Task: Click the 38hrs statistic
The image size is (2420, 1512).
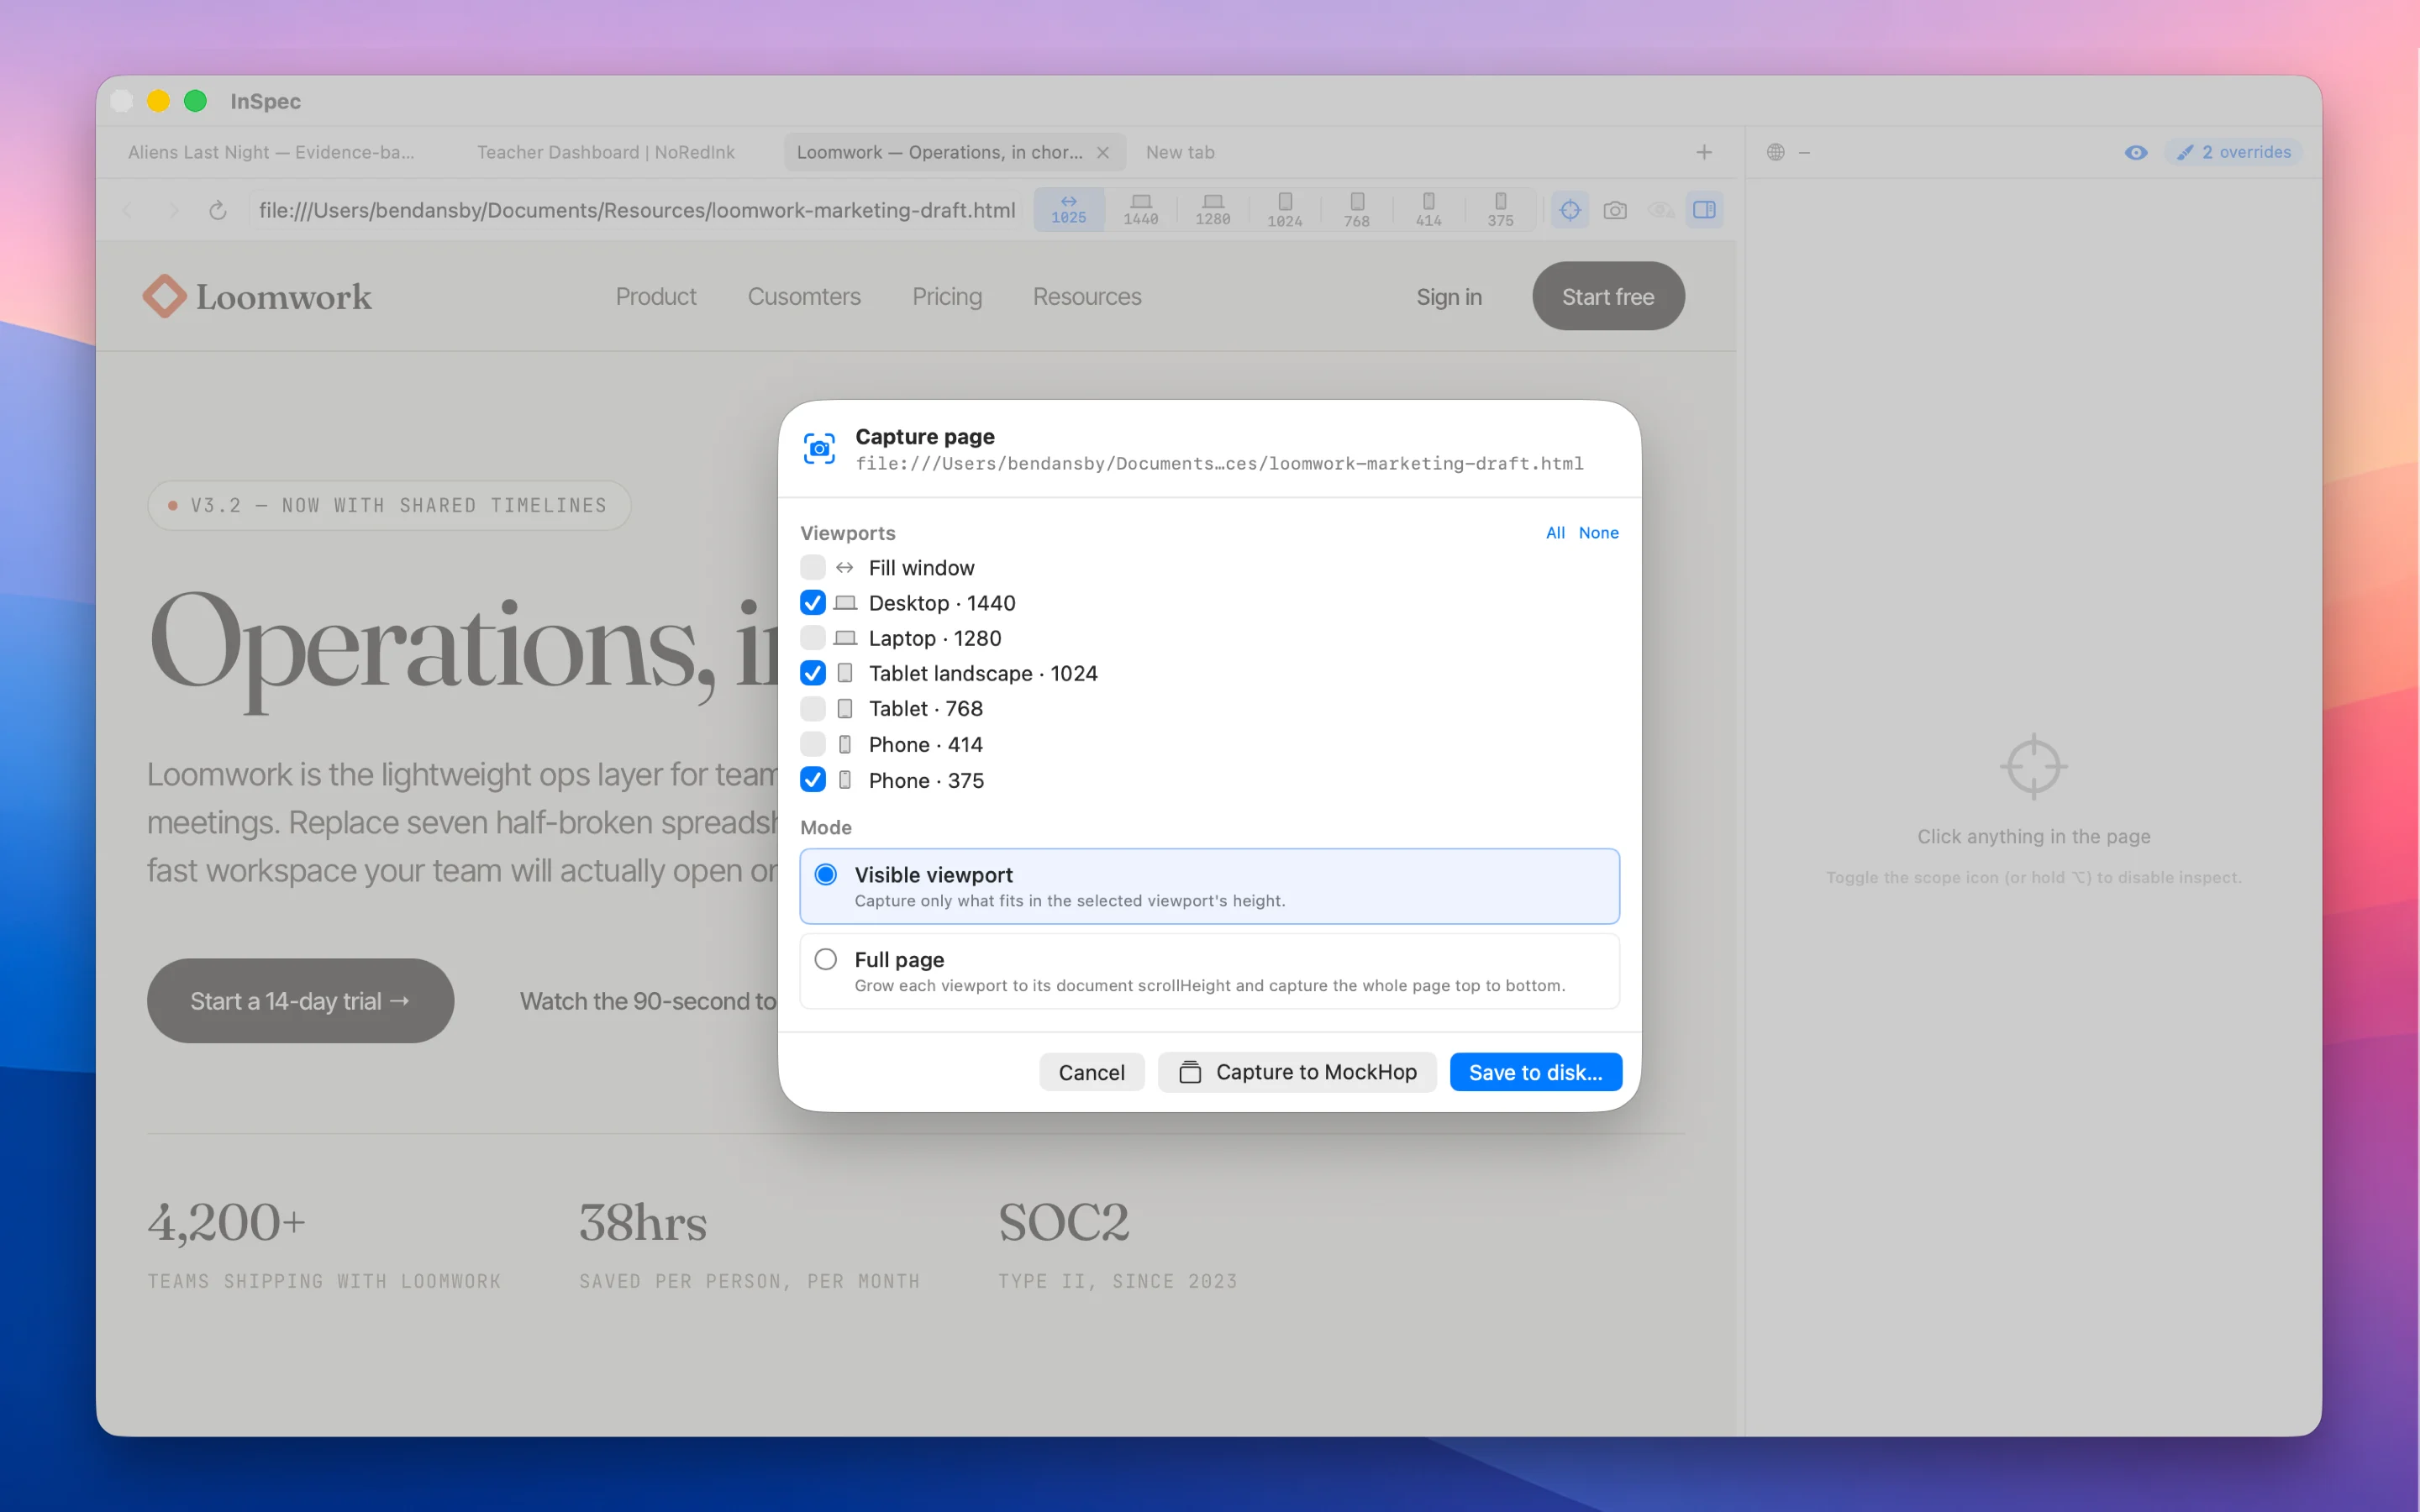Action: [643, 1222]
